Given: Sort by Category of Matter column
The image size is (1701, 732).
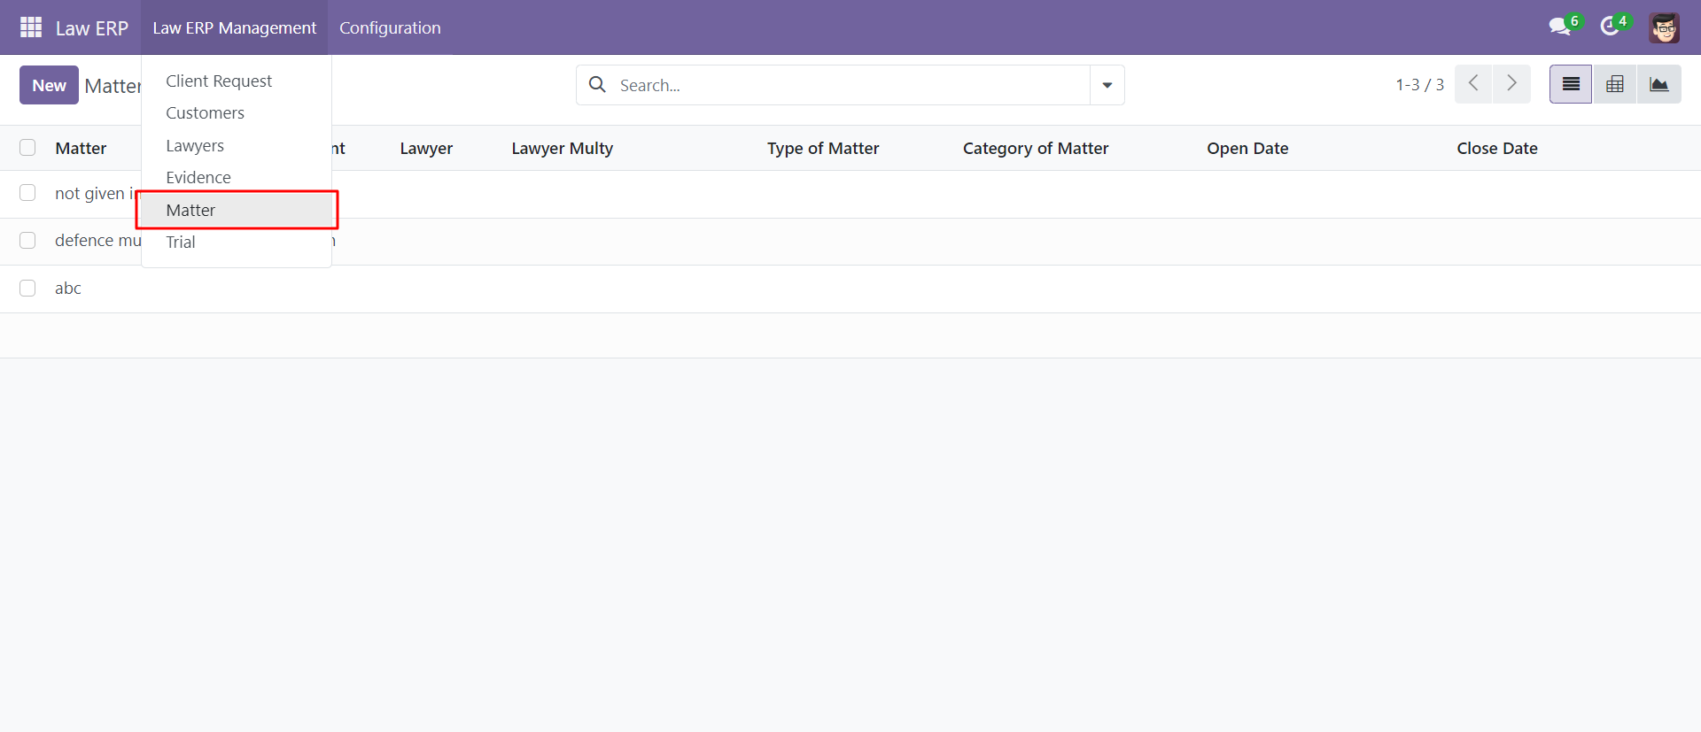Looking at the screenshot, I should tap(1036, 149).
